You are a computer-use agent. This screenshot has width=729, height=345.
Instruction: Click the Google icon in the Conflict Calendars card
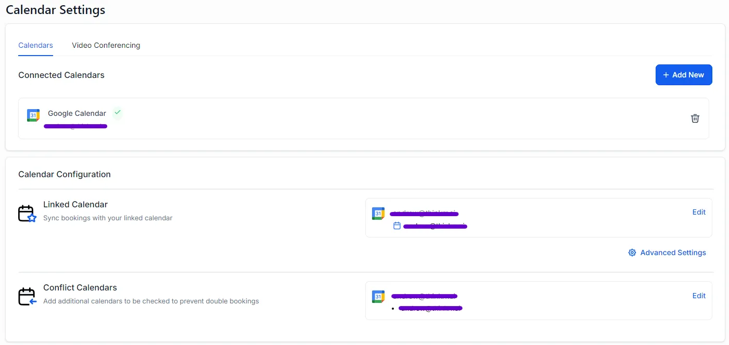point(378,297)
